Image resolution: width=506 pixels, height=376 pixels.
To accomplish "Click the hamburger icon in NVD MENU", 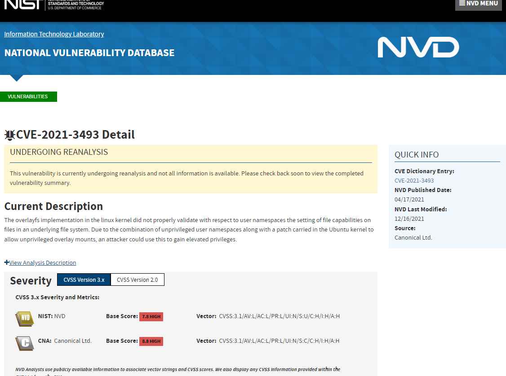I will pos(462,3).
